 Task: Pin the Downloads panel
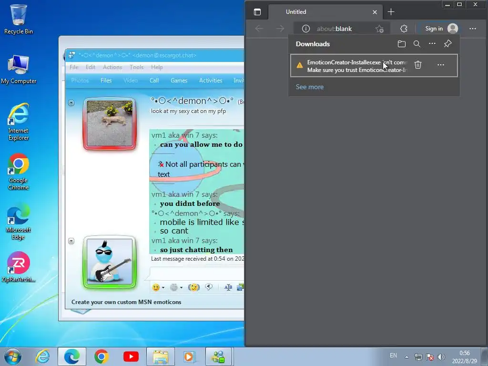(x=447, y=43)
